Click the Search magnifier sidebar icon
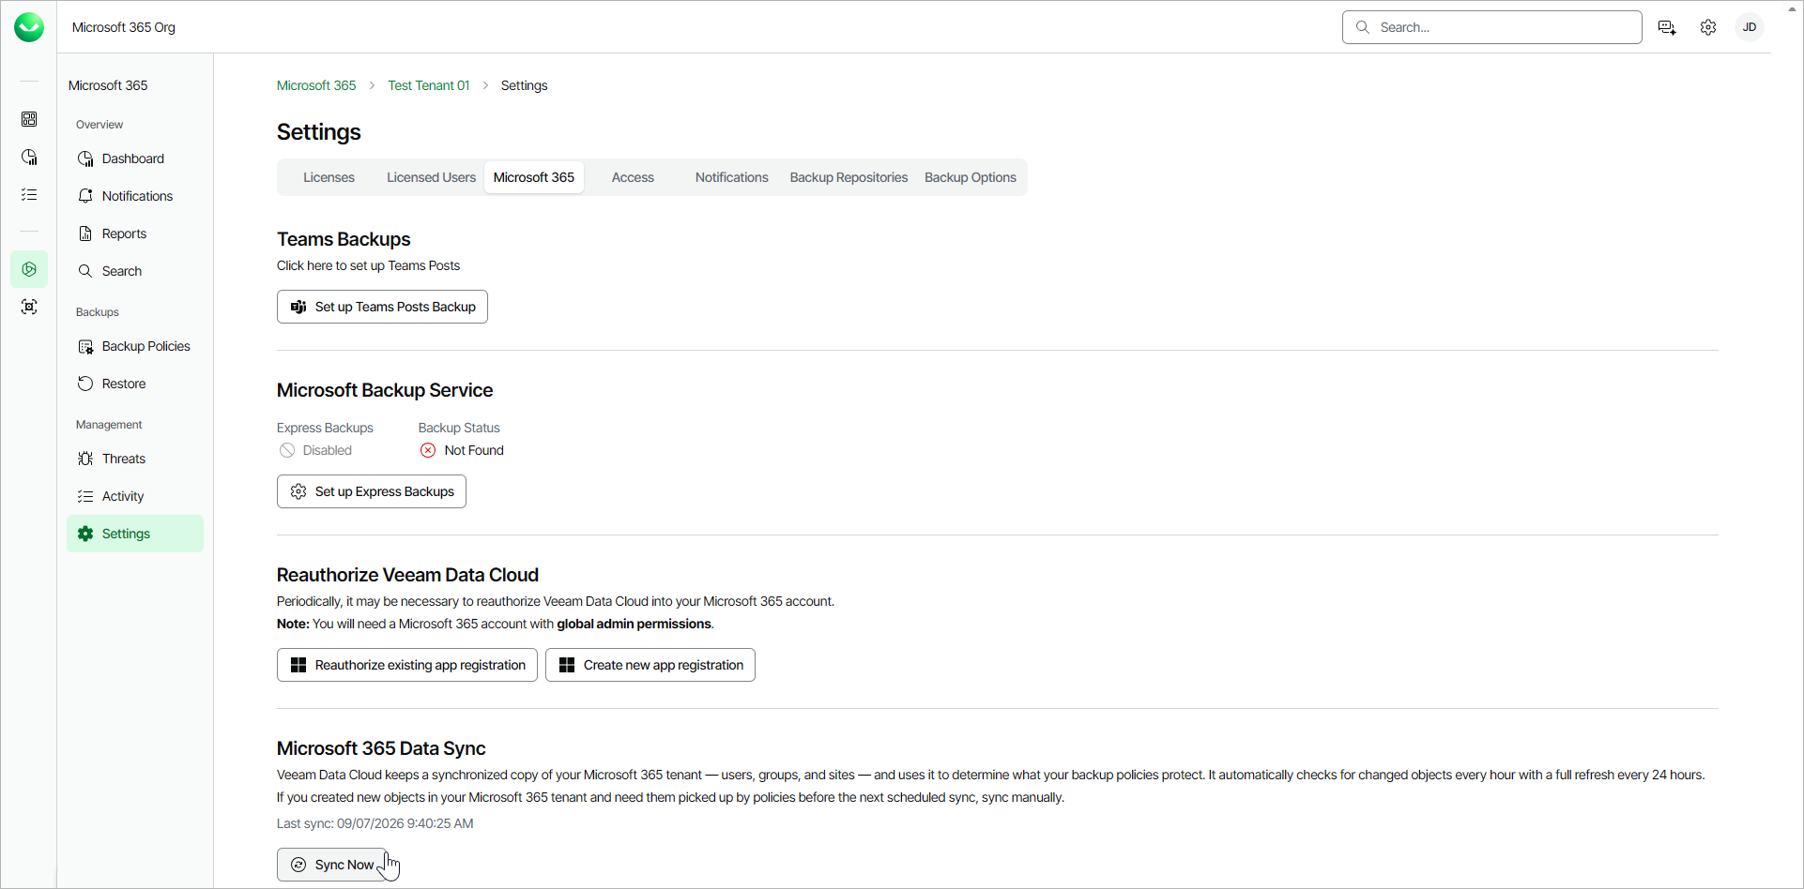Screen dimensions: 1804x889 click(x=85, y=271)
